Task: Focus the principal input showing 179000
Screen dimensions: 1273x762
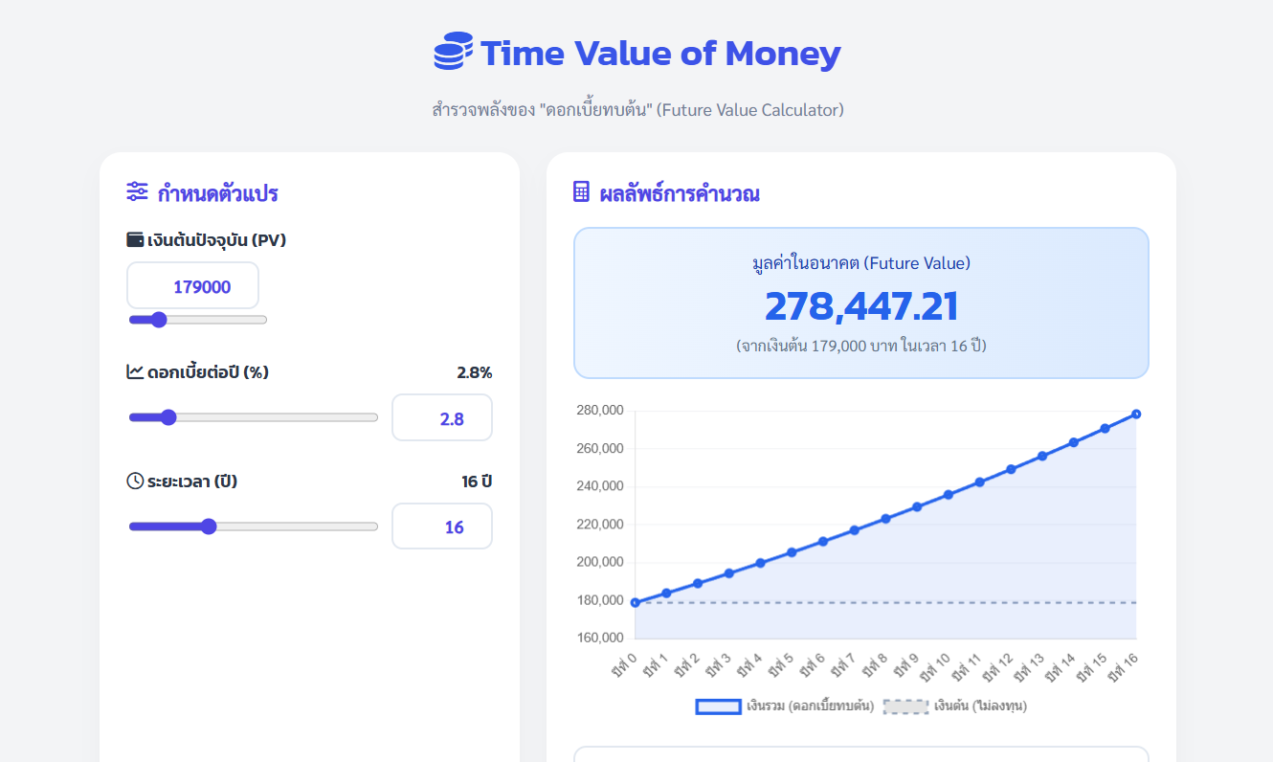Action: point(192,286)
